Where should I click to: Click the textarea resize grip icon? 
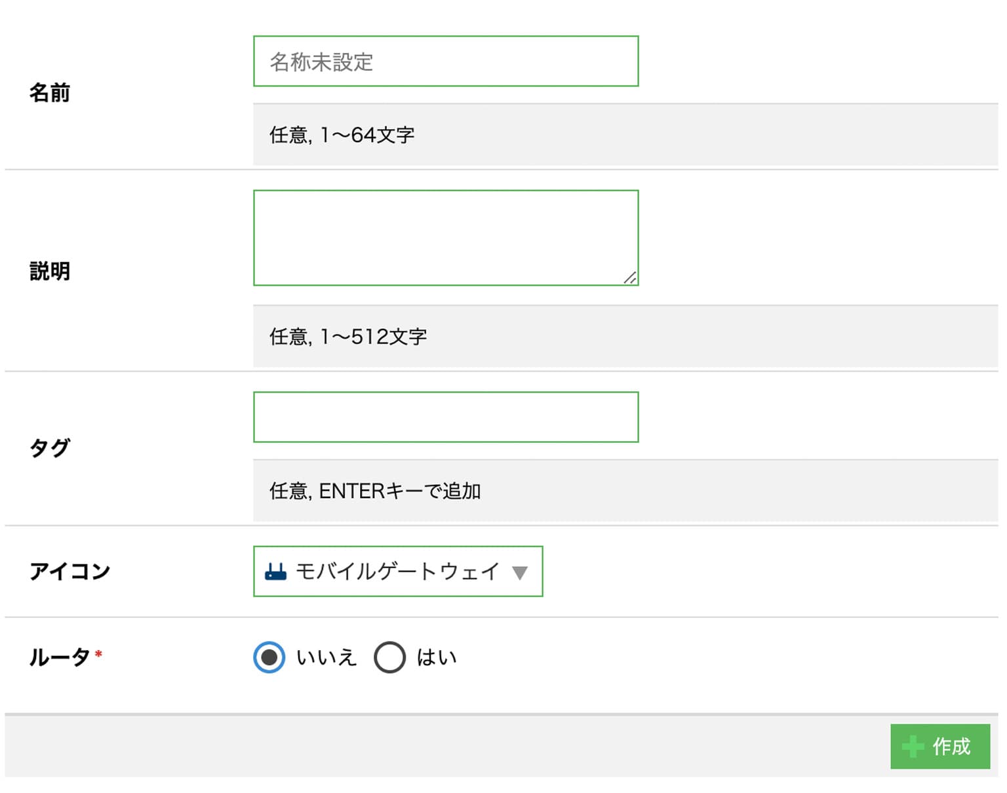coord(629,278)
